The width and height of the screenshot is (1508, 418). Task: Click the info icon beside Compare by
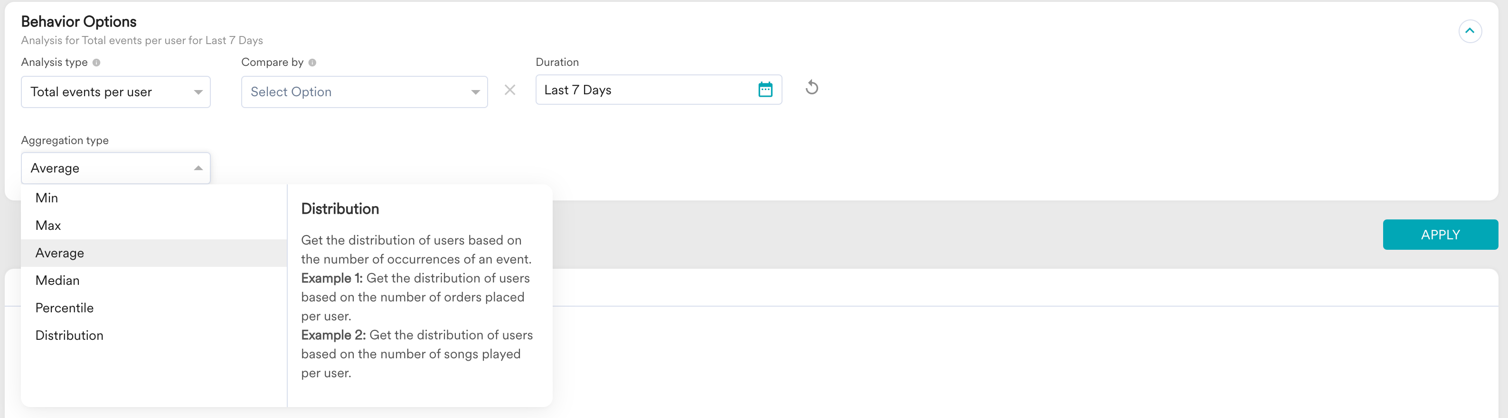(312, 63)
